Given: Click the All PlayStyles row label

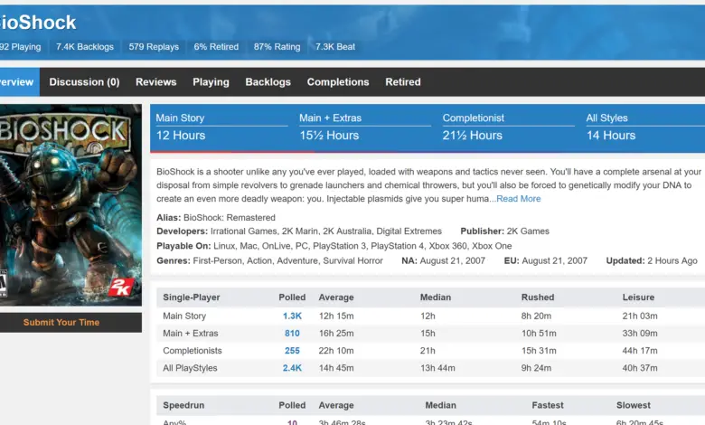Looking at the screenshot, I should coord(190,368).
